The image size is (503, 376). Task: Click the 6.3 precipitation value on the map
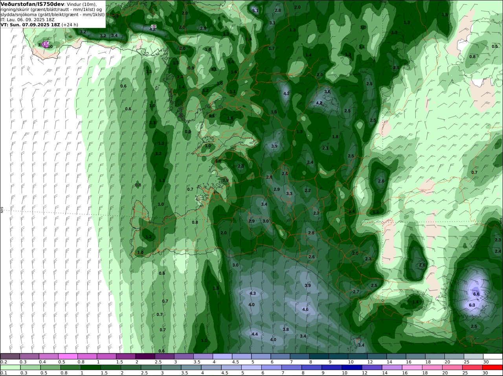472,305
